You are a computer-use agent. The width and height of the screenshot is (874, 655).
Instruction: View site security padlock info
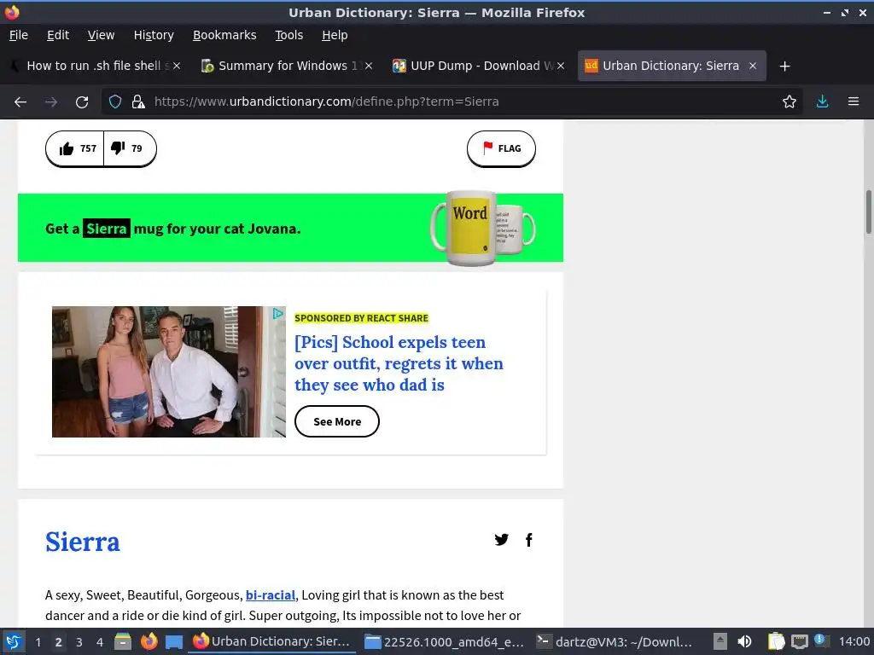click(x=138, y=102)
